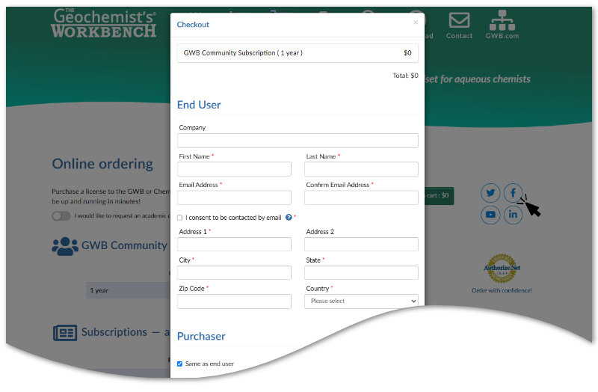Click the Address 1 field
Screen dimensions: 598x392
(234, 245)
